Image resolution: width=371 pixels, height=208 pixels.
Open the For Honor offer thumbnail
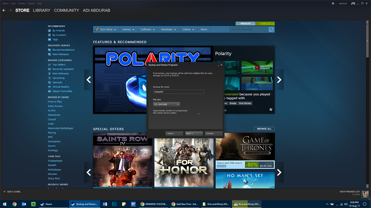pyautogui.click(x=184, y=160)
